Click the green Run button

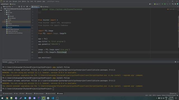[x=162, y=4]
